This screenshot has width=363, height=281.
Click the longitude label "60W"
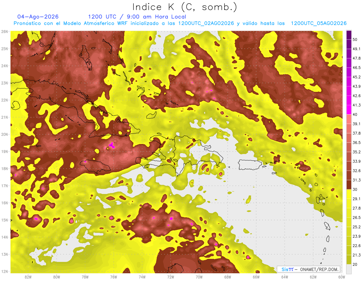pos(342,277)
